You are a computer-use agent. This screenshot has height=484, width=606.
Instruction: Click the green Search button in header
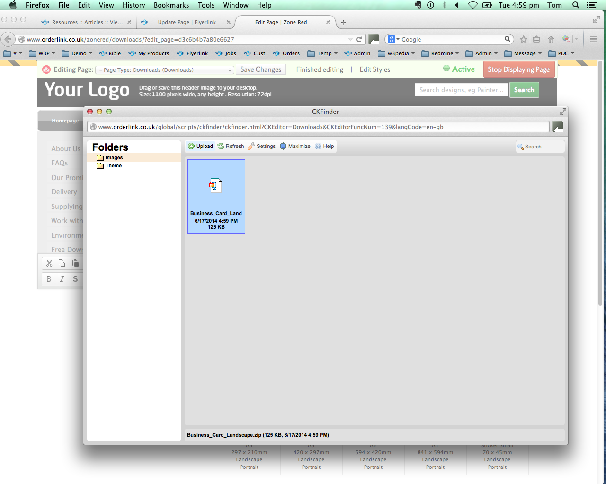pos(524,90)
